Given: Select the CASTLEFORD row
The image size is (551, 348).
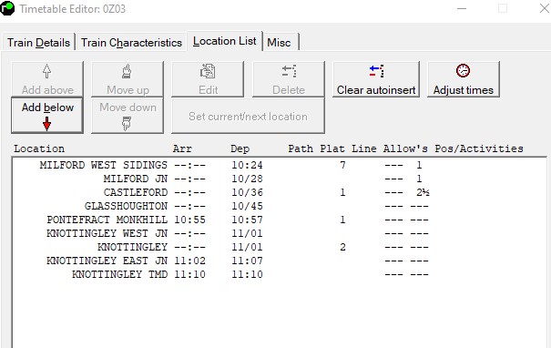Looking at the screenshot, I should click(280, 192).
